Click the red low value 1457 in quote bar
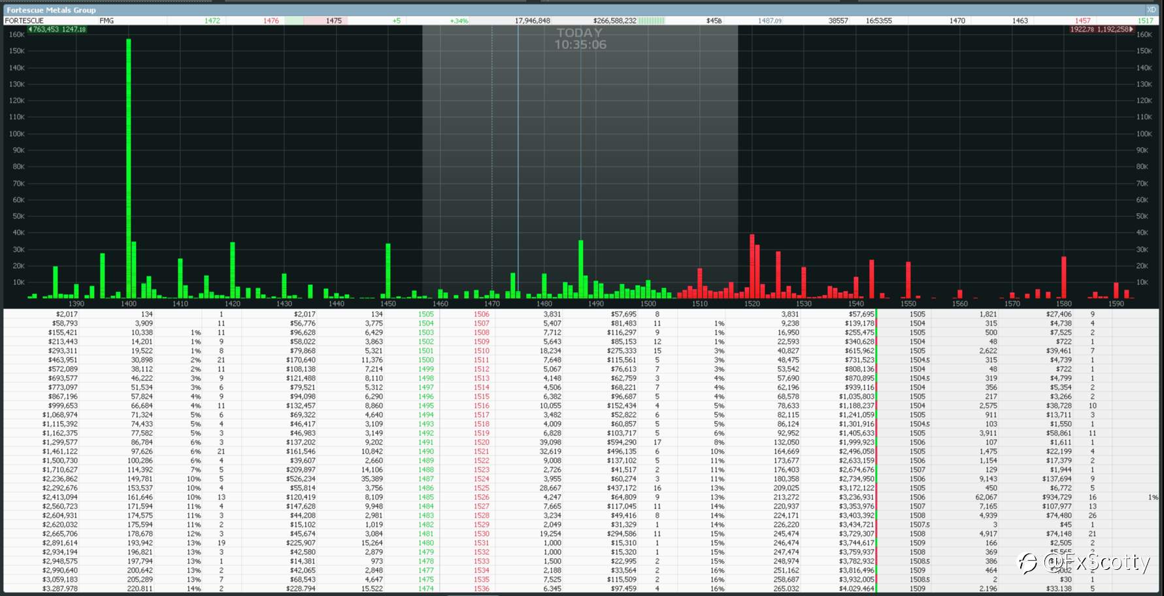Image resolution: width=1164 pixels, height=596 pixels. [1083, 21]
